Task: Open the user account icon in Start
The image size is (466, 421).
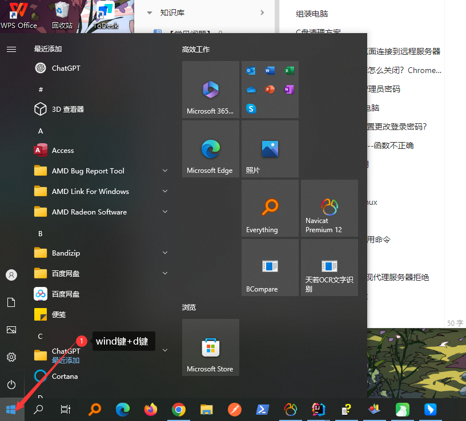Action: click(11, 275)
